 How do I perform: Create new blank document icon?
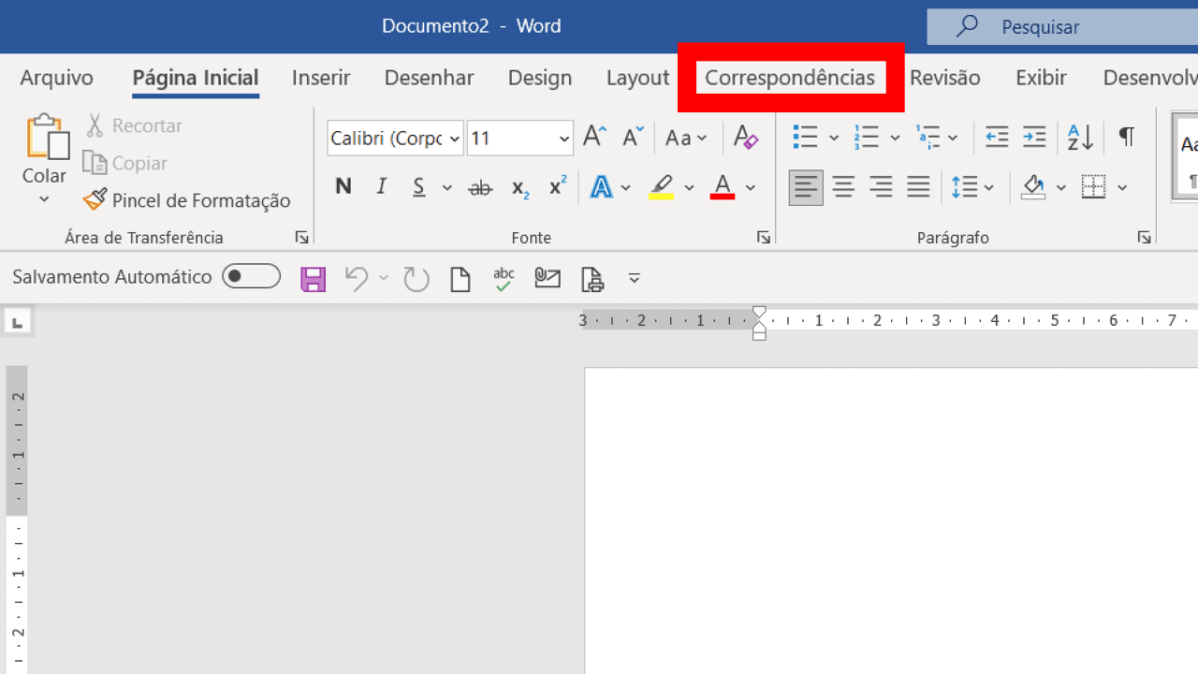(460, 279)
